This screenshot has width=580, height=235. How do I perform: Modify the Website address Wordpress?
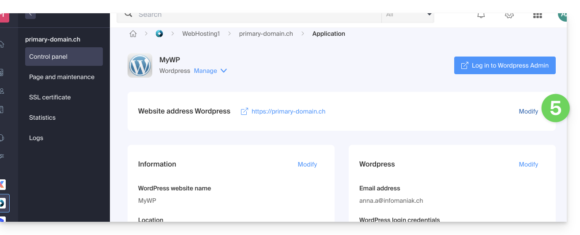click(528, 111)
